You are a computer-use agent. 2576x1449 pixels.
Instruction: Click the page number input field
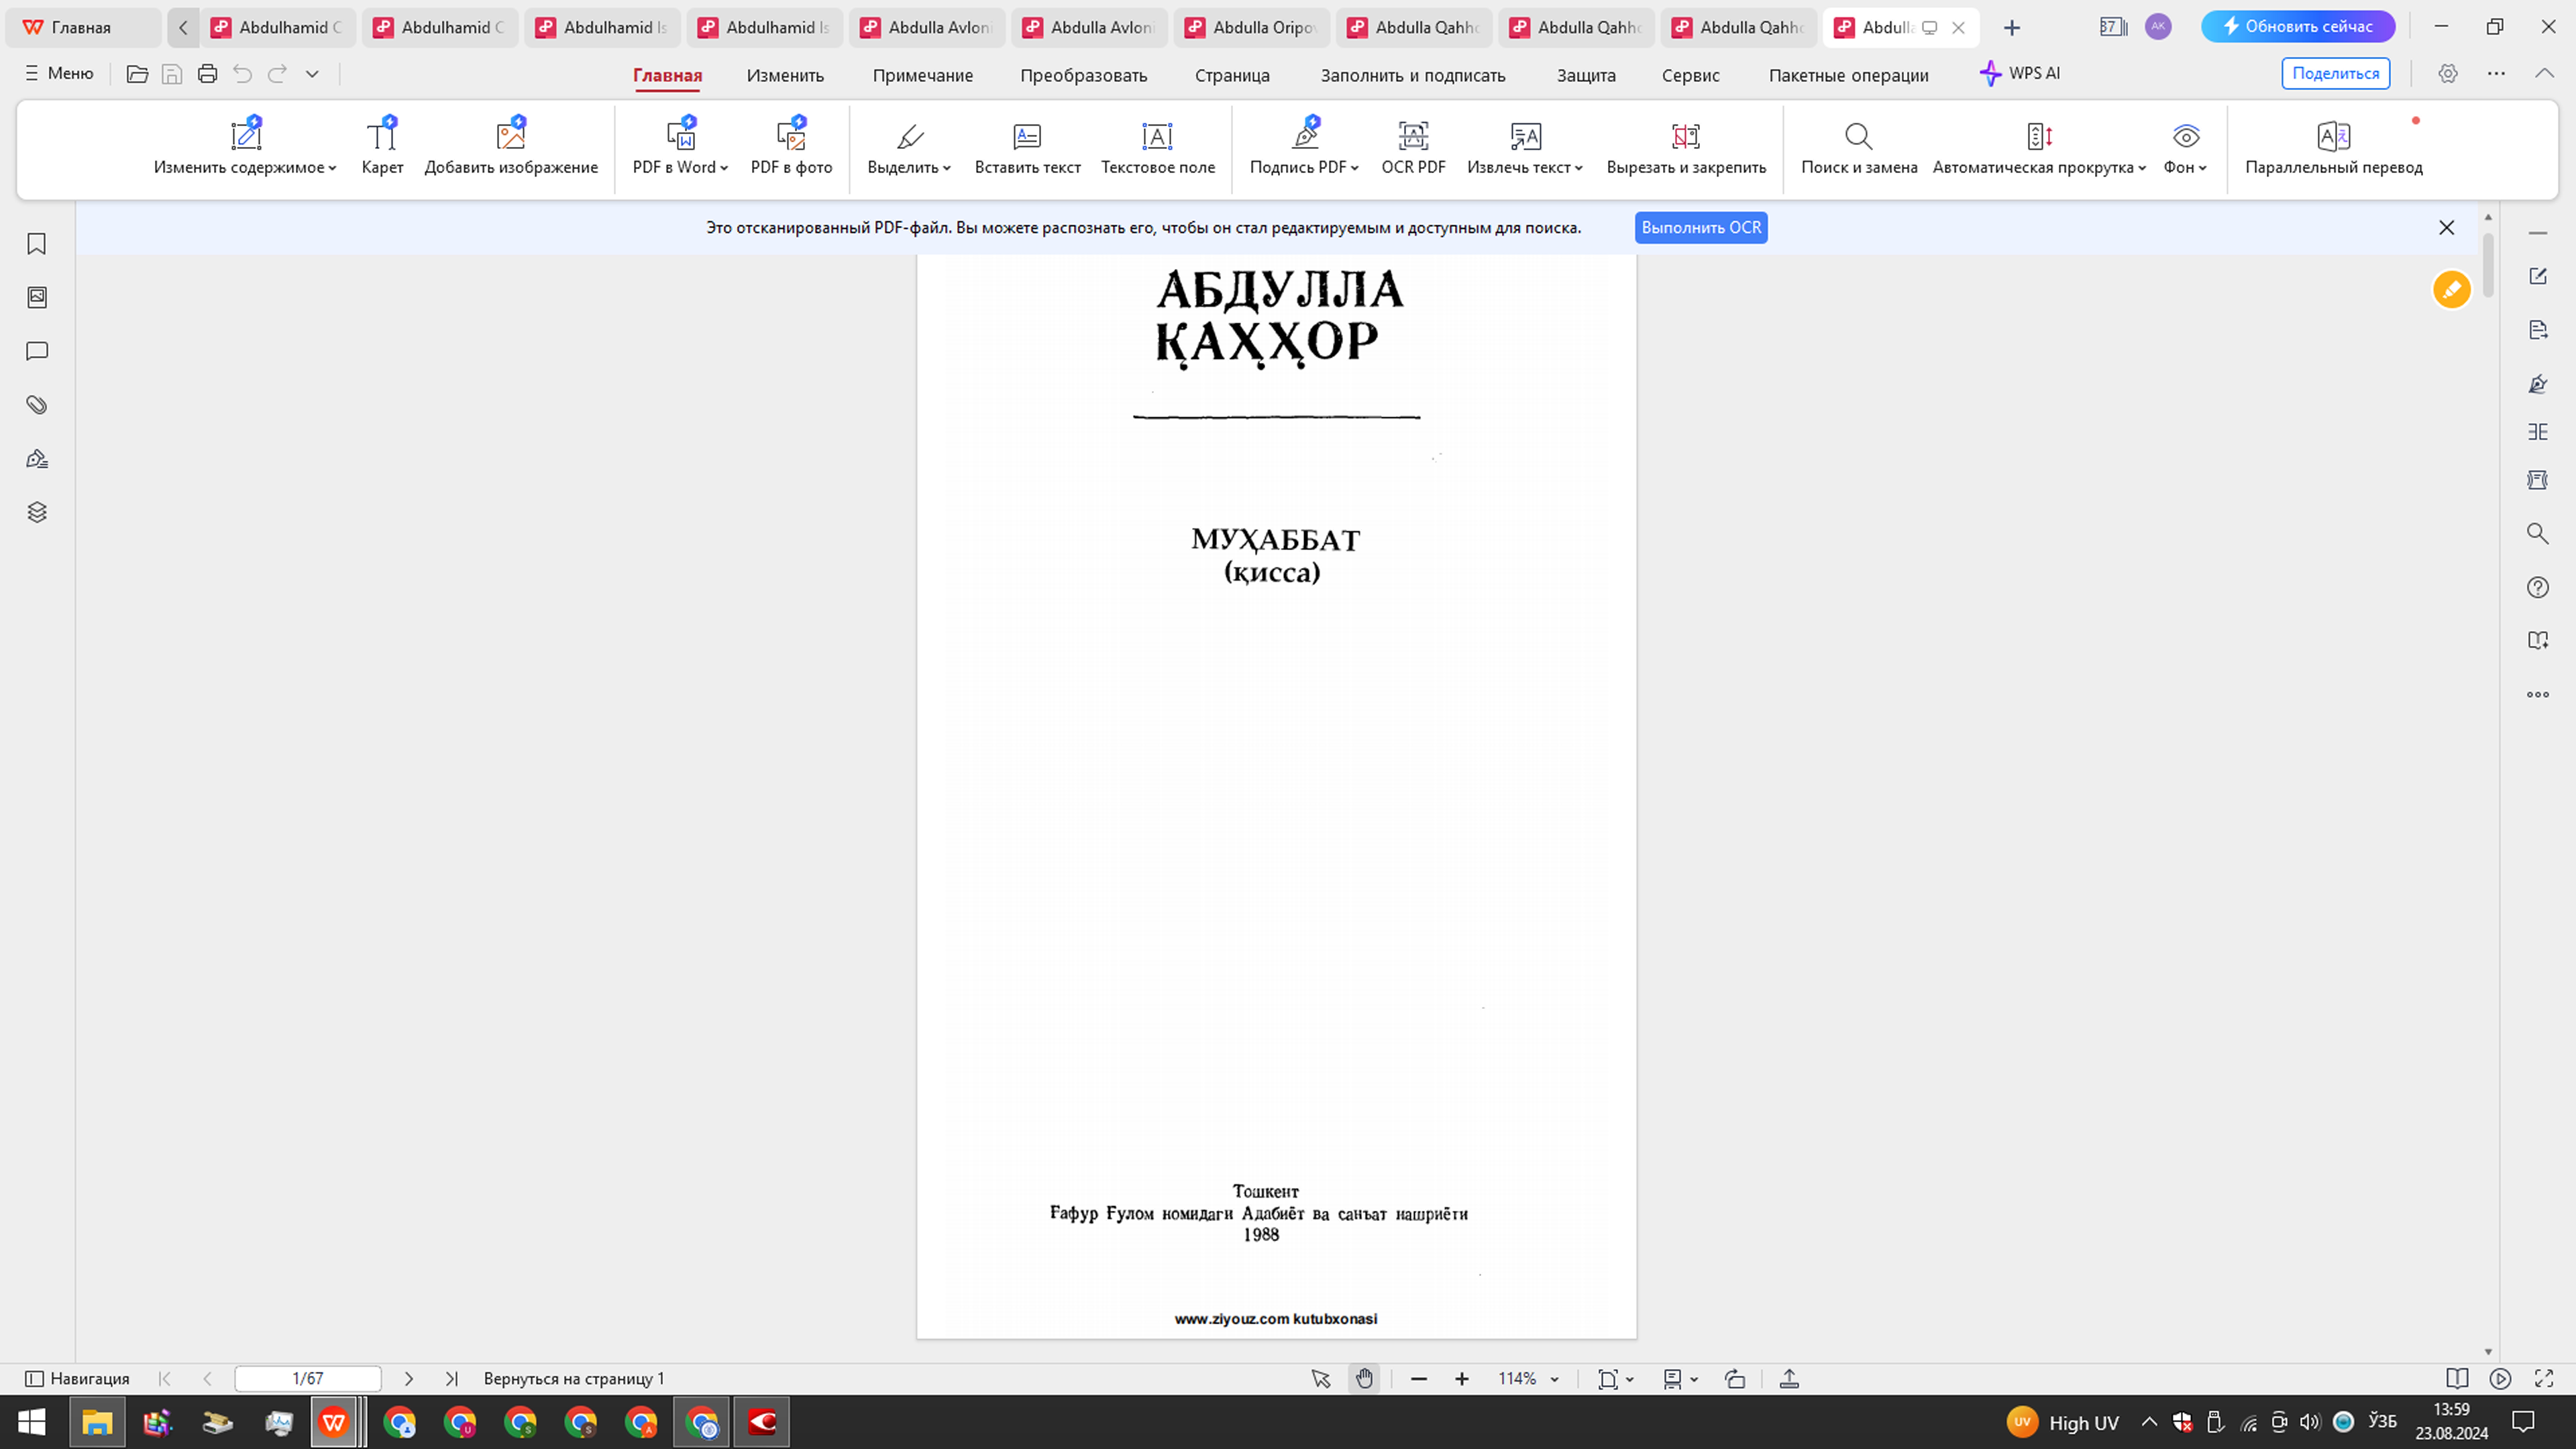(x=307, y=1379)
